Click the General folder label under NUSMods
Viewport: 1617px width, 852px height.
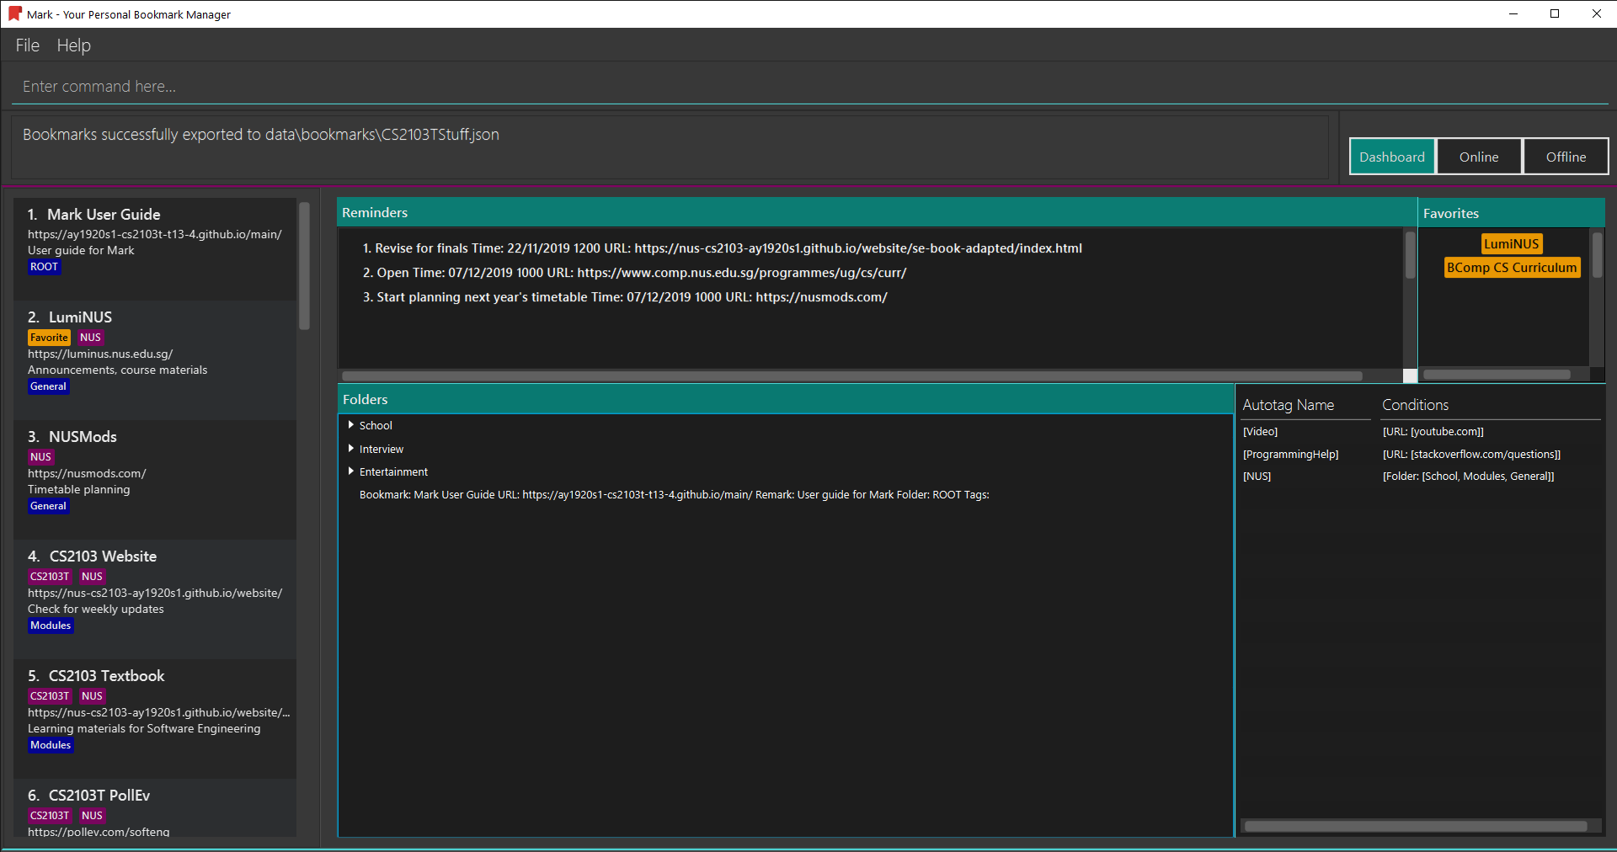[x=48, y=506]
